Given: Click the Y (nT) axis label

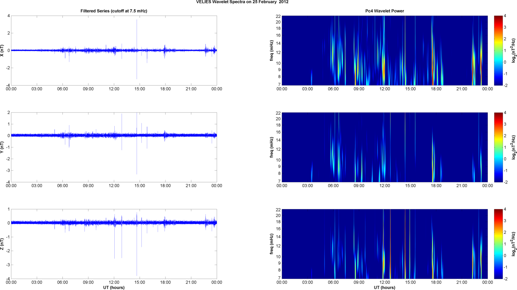Looking at the screenshot, I should (x=3, y=147).
